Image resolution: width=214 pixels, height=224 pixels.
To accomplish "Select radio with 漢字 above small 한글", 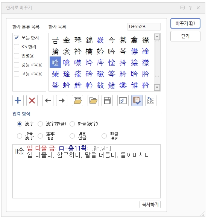I will [x=40, y=136].
